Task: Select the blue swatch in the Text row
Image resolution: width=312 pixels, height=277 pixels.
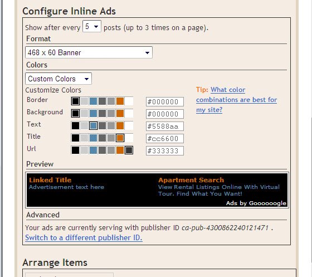Action: point(93,126)
